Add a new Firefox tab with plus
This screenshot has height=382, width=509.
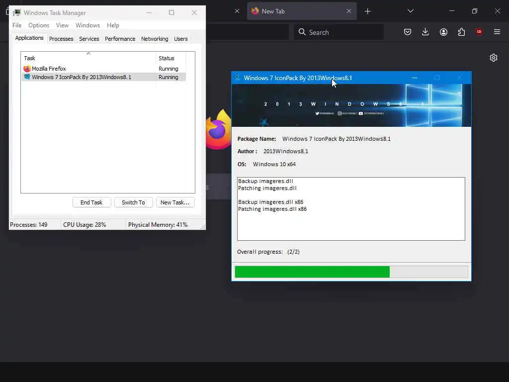pyautogui.click(x=367, y=11)
